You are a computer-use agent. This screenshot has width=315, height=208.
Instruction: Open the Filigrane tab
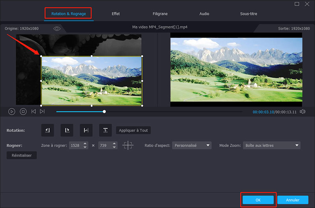[160, 14]
